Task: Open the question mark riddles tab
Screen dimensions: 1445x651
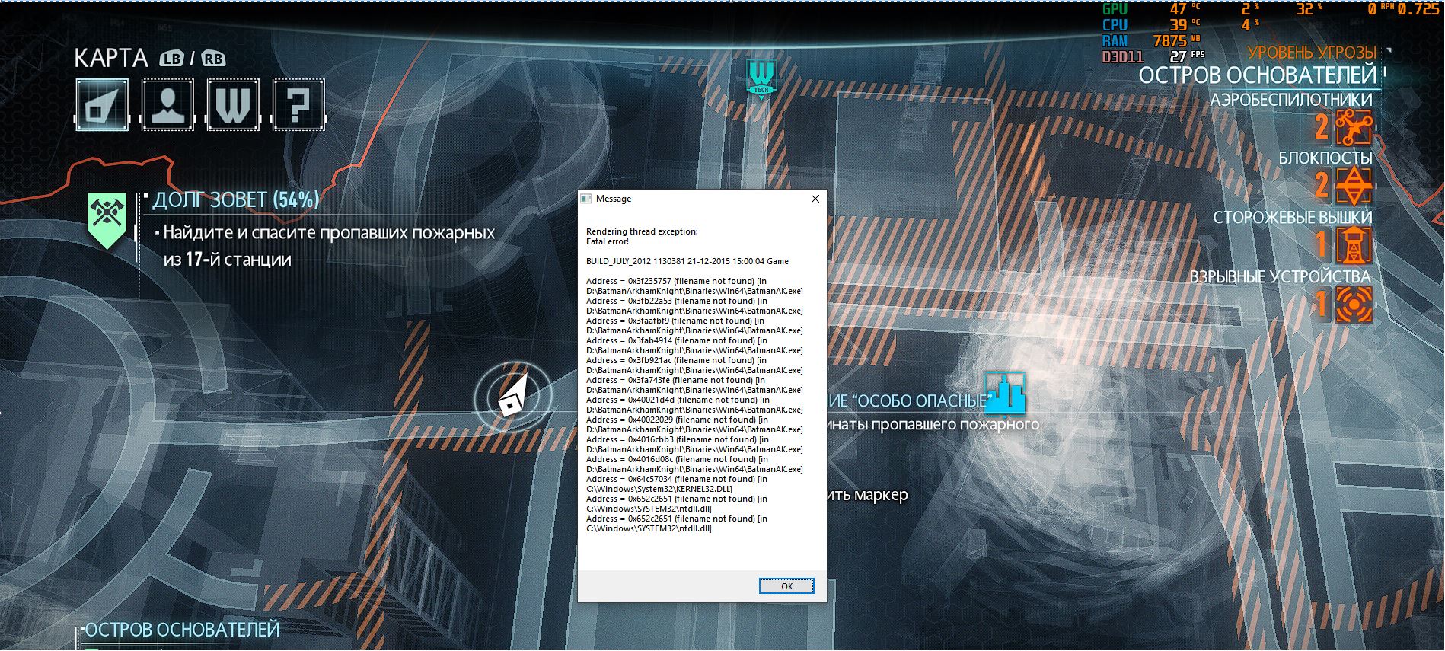Action: [x=298, y=104]
